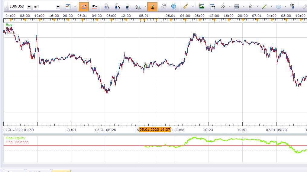Open the EUR/USD instrument dropdown

(29, 7)
